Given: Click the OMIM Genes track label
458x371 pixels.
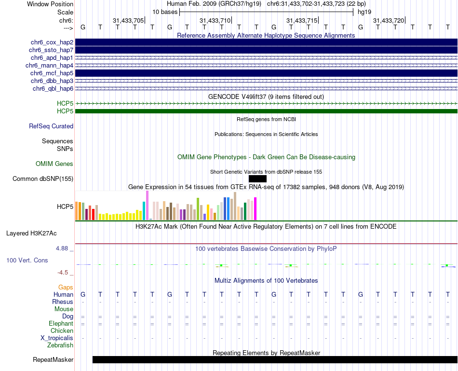Looking at the screenshot, I should [54, 164].
